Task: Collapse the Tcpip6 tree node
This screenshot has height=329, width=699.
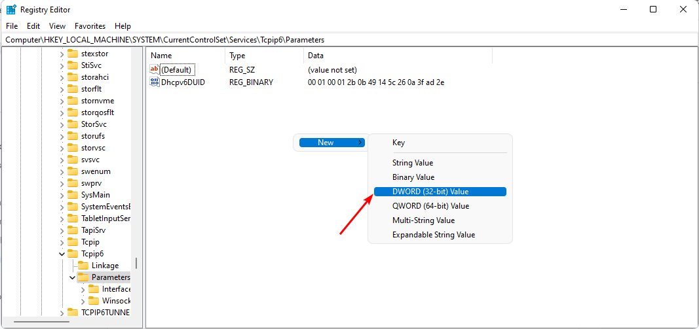Action: (62, 254)
